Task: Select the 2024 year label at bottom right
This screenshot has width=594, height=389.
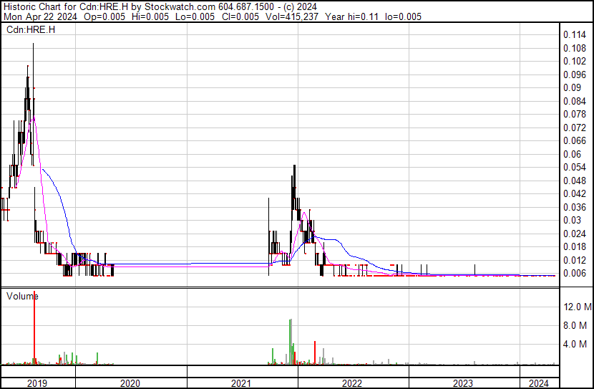Action: point(539,383)
